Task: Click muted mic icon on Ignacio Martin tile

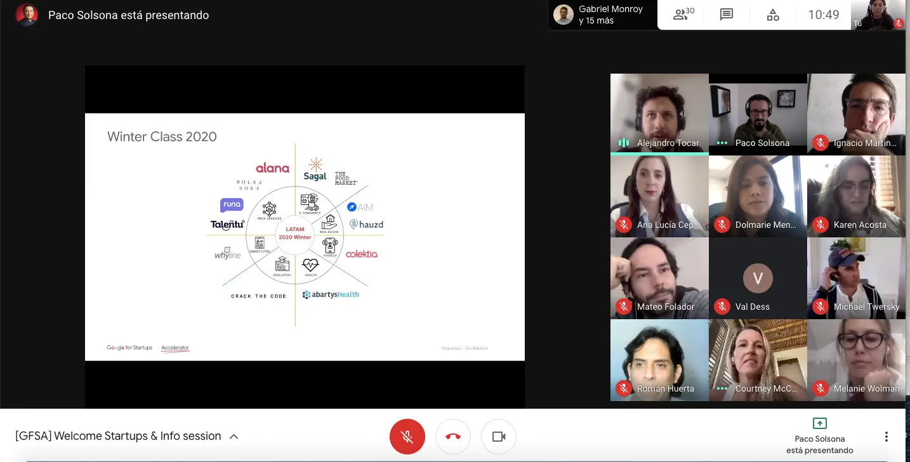Action: (821, 143)
